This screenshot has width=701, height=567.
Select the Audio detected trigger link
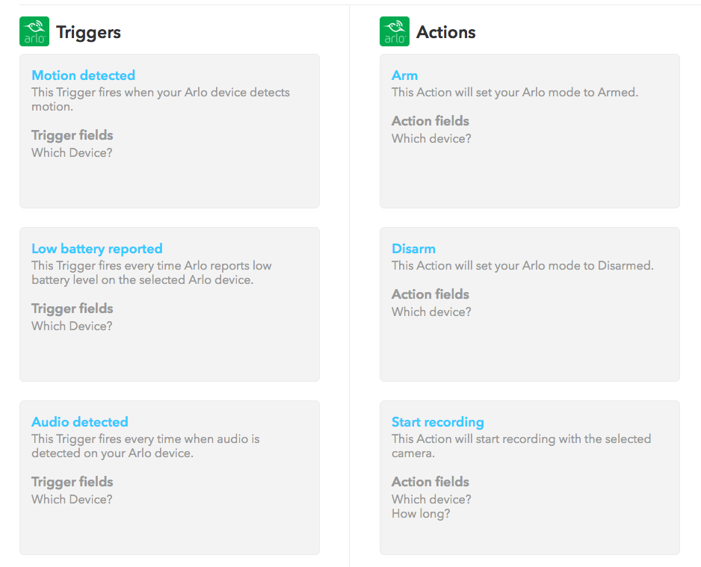click(x=80, y=422)
